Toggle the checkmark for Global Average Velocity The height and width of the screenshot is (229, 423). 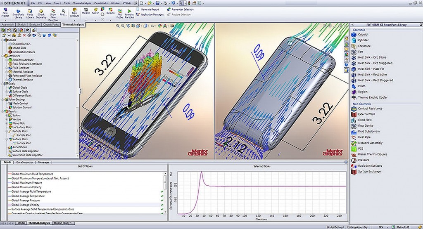click(162, 205)
